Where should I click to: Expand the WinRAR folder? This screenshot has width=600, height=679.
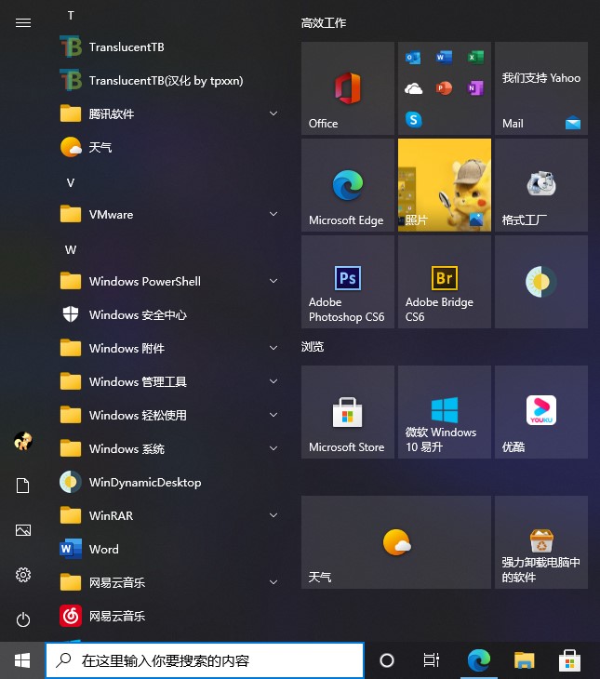pos(170,515)
